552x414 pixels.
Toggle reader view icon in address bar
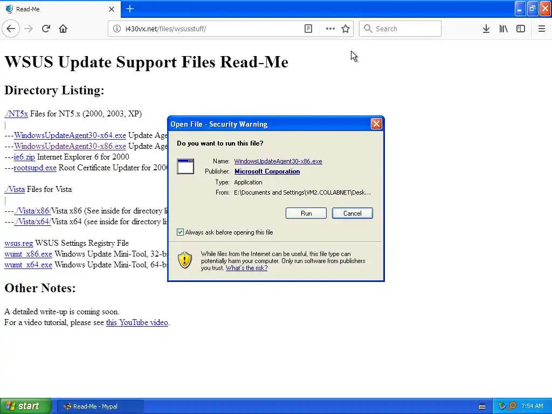tap(308, 29)
